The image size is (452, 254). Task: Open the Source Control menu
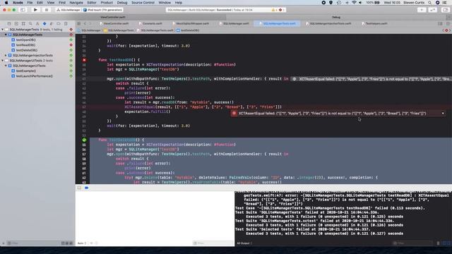(143, 3)
